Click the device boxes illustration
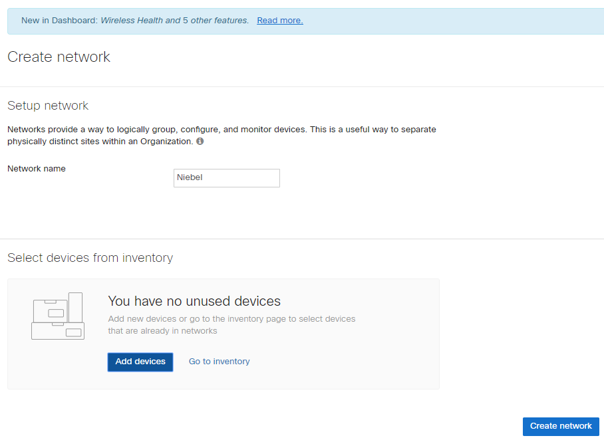This screenshot has width=604, height=444. [58, 316]
